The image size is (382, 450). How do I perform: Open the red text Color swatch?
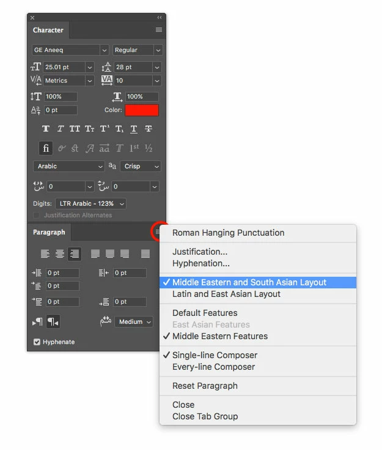click(x=142, y=110)
